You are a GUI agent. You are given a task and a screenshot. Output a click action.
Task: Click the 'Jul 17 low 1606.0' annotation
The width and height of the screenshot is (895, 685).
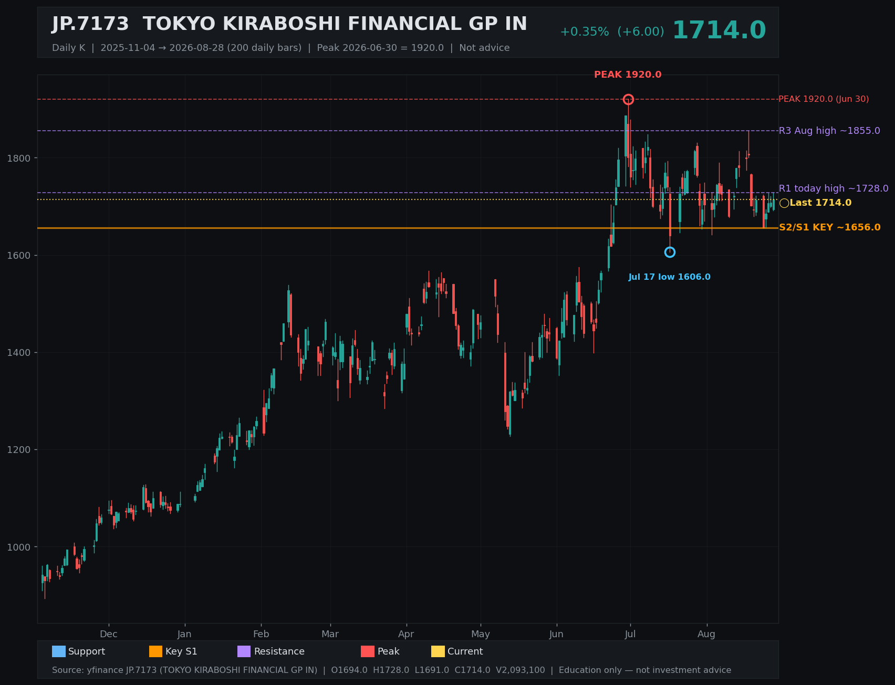[x=670, y=277]
